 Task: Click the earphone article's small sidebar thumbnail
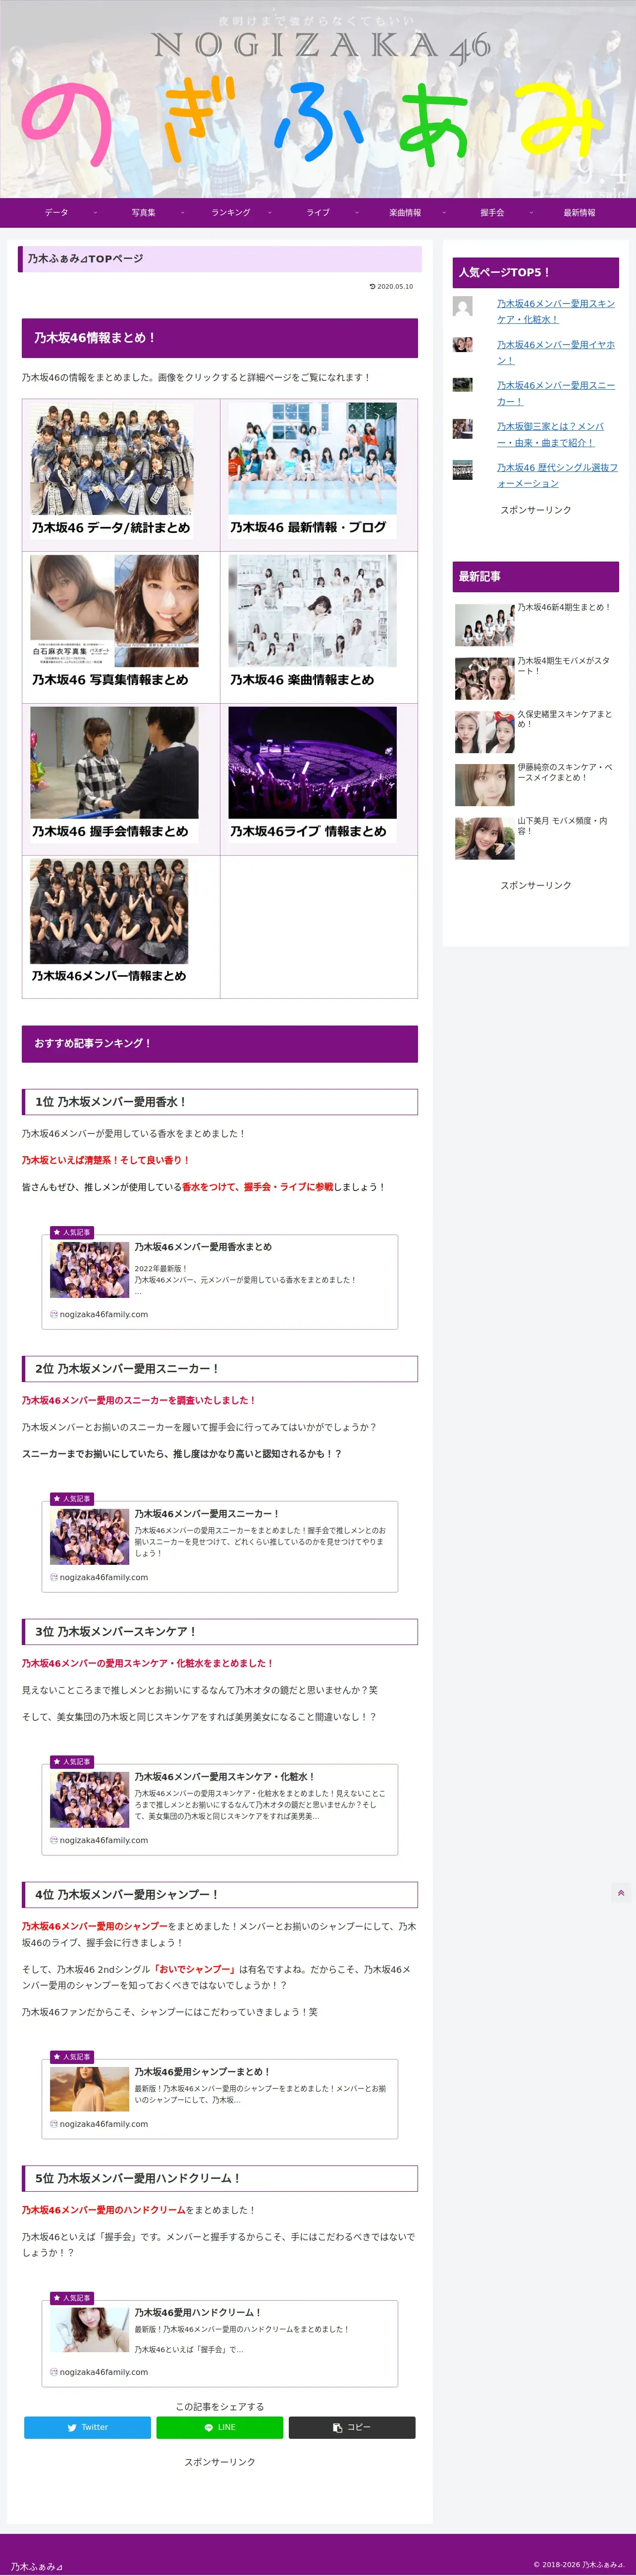[x=462, y=344]
